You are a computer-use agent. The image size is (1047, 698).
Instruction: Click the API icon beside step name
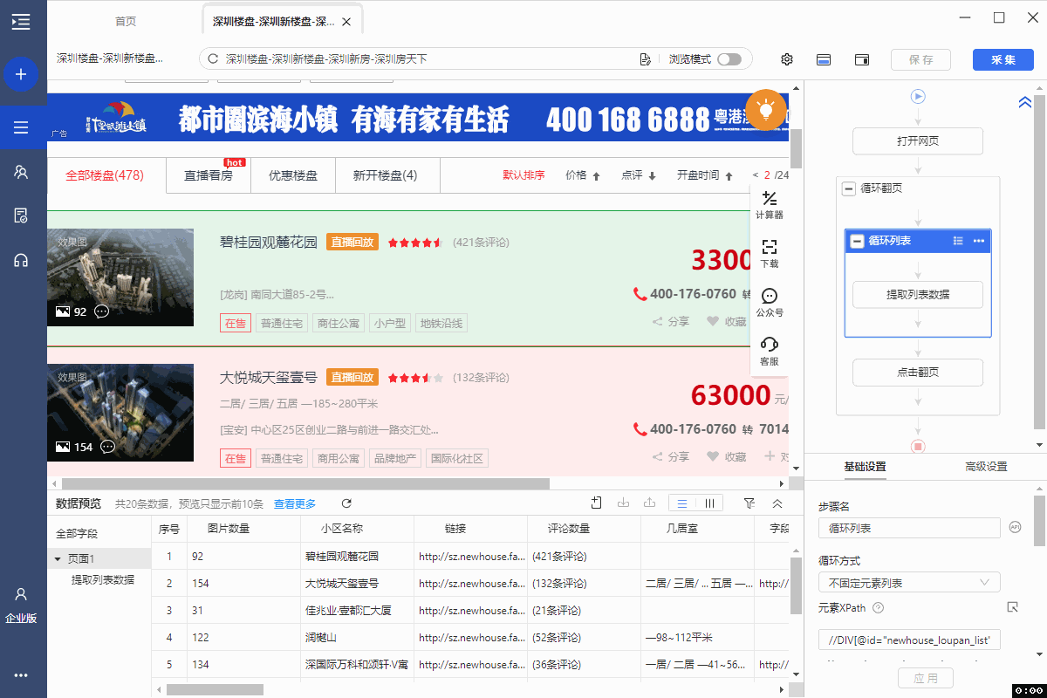tap(1015, 527)
